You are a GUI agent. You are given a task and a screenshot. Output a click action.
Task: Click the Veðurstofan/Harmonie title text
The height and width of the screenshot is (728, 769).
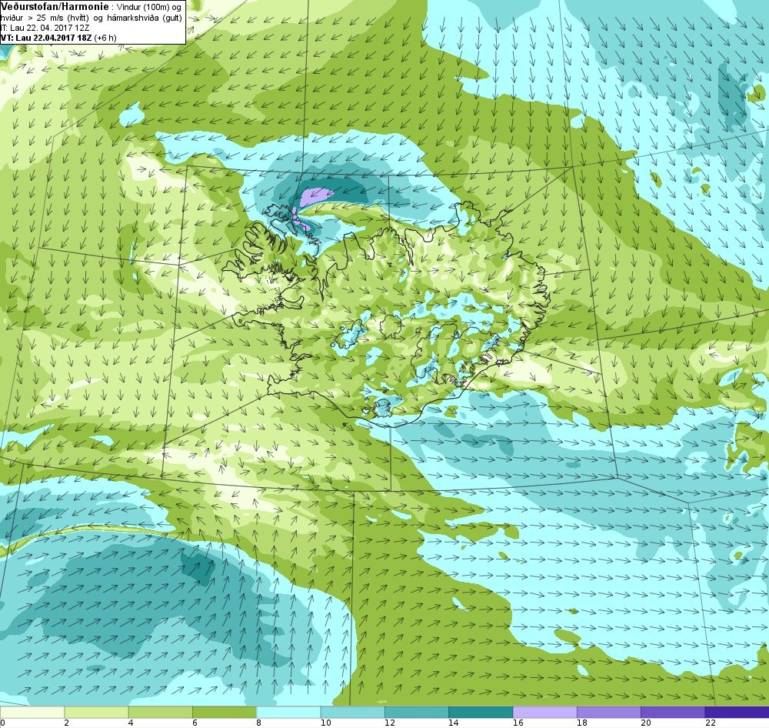54,6
